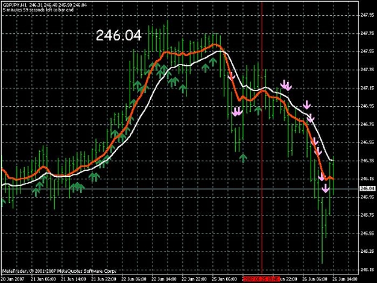Select the large 246.04 price label
The image size is (377, 283).
(x=119, y=36)
